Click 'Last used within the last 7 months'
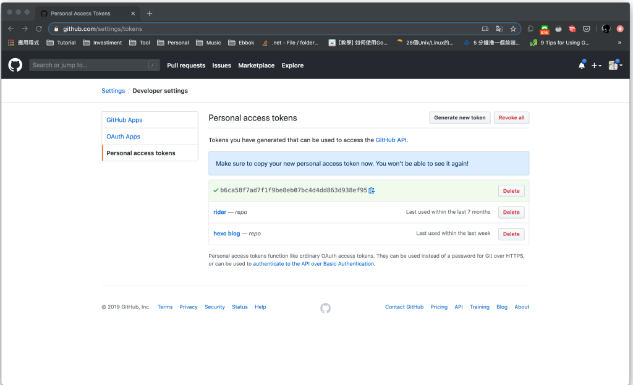Image resolution: width=633 pixels, height=385 pixels. tap(448, 212)
